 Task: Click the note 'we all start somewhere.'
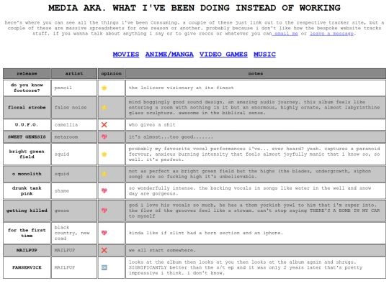tap(162, 250)
